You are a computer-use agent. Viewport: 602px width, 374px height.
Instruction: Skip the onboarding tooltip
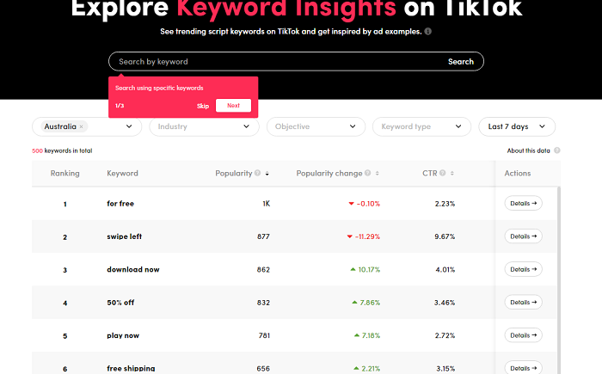tap(203, 106)
